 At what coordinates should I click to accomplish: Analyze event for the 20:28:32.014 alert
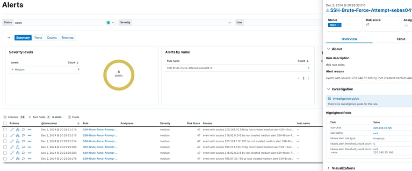pyautogui.click(x=18, y=141)
